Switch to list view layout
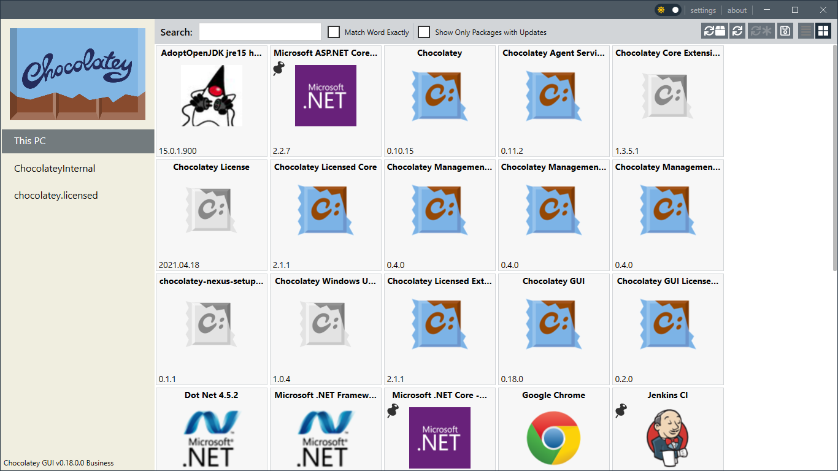The image size is (838, 471). pos(806,31)
